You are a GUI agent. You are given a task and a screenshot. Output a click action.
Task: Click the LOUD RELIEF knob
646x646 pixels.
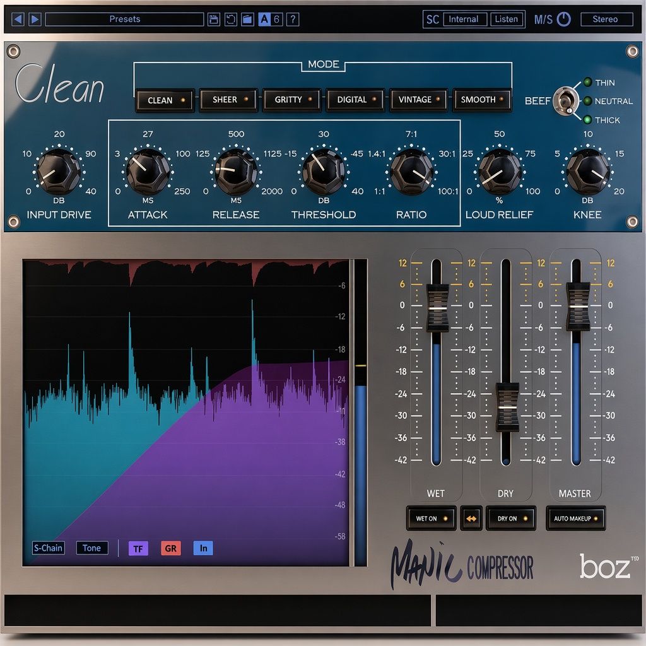pos(500,172)
